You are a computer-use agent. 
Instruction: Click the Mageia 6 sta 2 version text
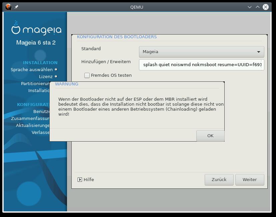(36, 43)
